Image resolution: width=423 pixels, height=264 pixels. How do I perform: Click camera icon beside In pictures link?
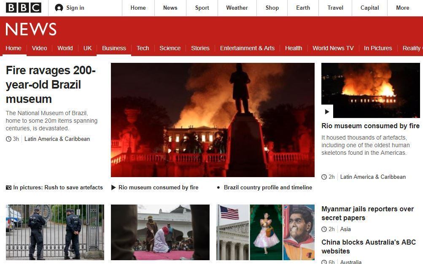[x=9, y=188]
